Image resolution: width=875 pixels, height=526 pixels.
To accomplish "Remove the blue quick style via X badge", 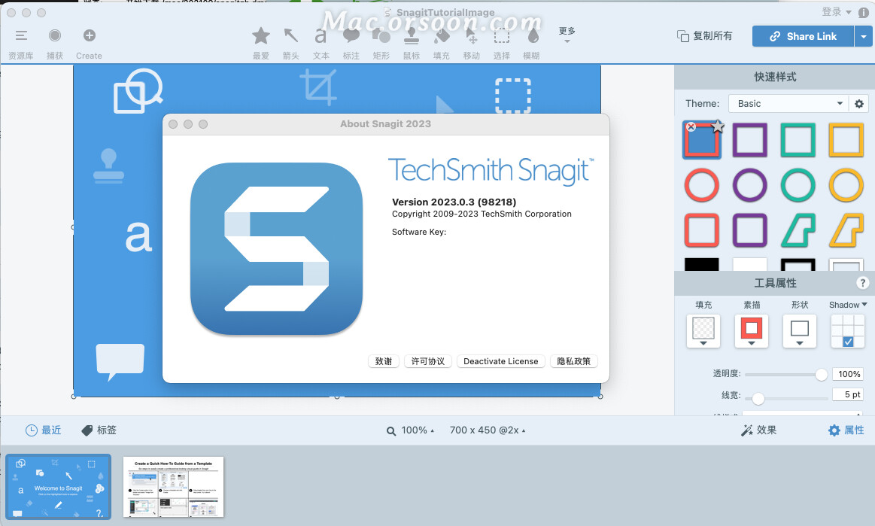I will [691, 126].
